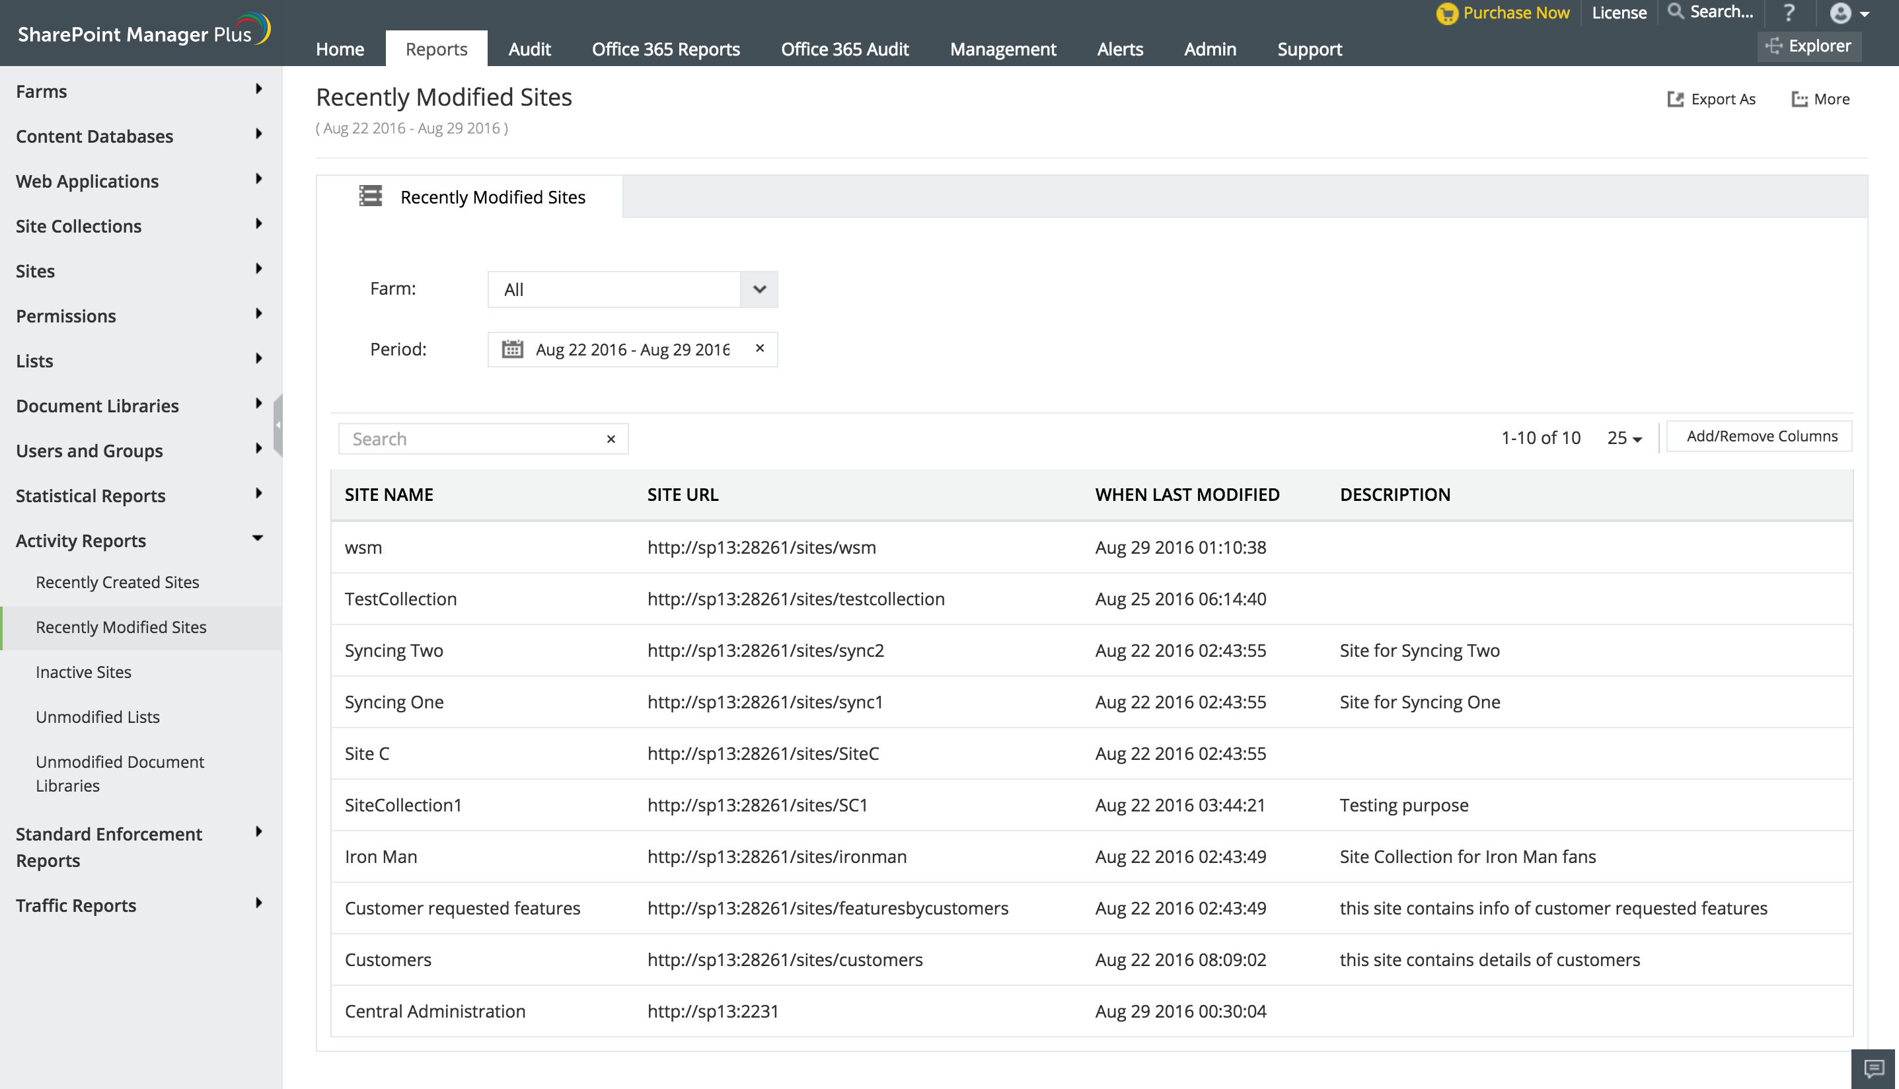Switch to the Office 365 Reports tab
Screen dimensions: 1899x1089
(665, 50)
